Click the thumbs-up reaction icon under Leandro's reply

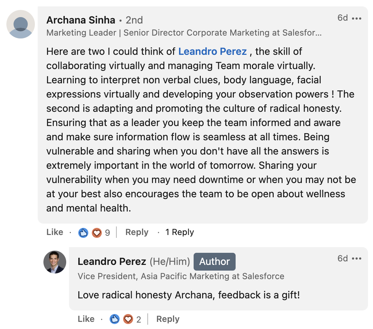[114, 319]
